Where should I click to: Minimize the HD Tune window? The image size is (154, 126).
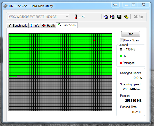point(127,5)
